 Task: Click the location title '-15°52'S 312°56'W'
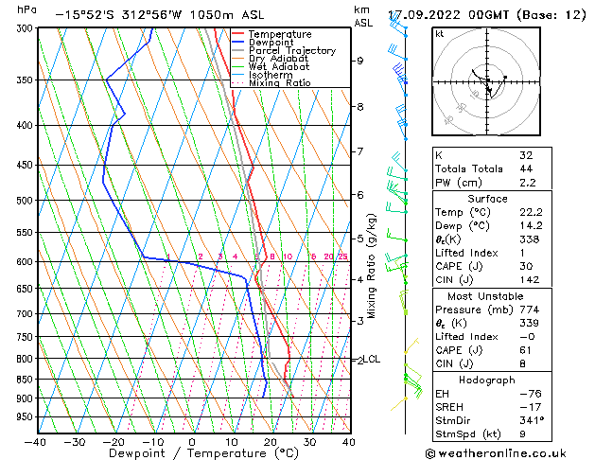(x=118, y=15)
